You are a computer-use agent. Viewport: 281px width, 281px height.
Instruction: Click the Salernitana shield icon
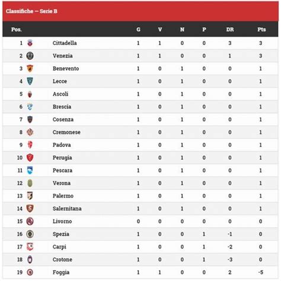(x=30, y=209)
